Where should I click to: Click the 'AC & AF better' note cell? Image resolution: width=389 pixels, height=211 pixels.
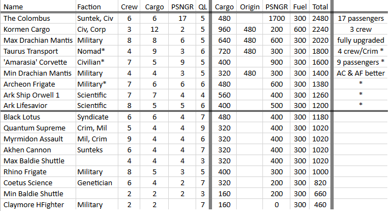tap(361, 73)
